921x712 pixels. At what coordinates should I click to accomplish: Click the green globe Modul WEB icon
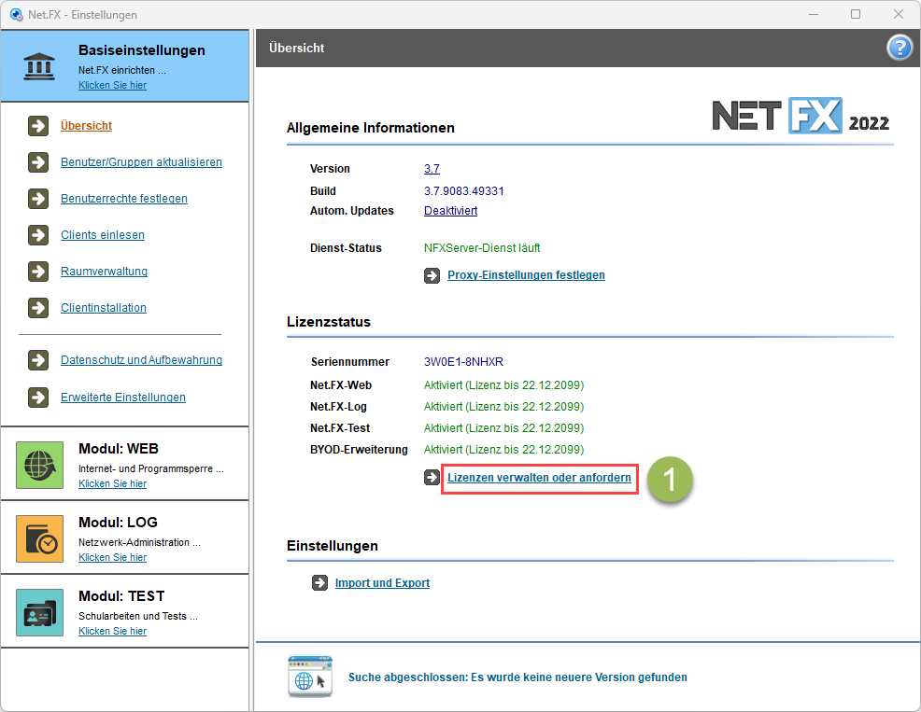click(x=39, y=465)
